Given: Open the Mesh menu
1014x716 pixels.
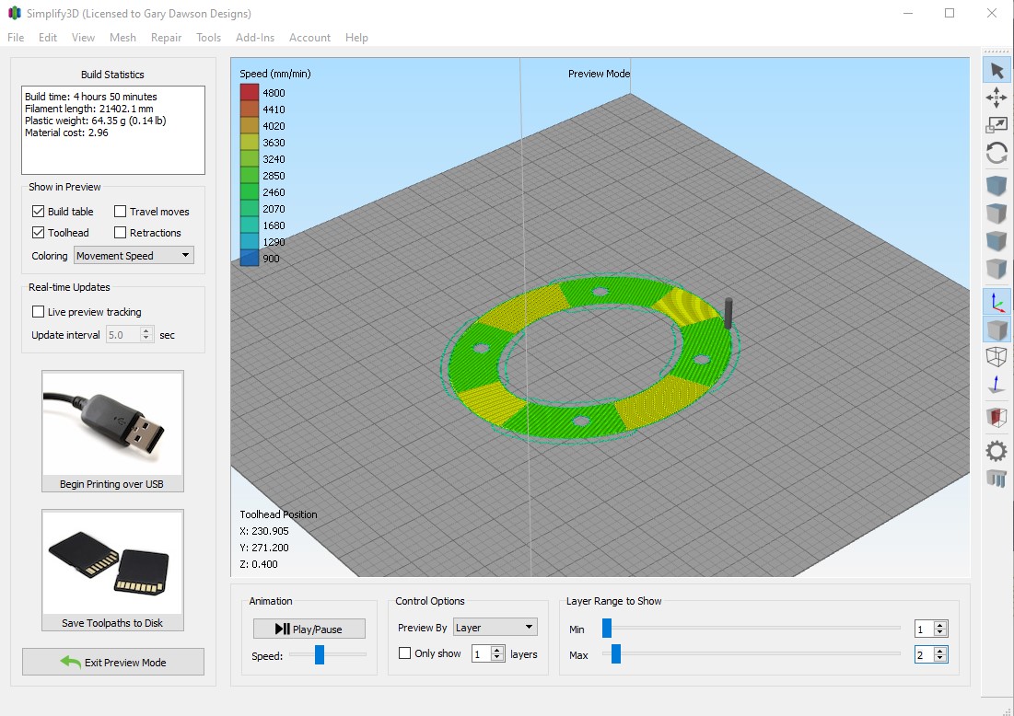Looking at the screenshot, I should 122,38.
